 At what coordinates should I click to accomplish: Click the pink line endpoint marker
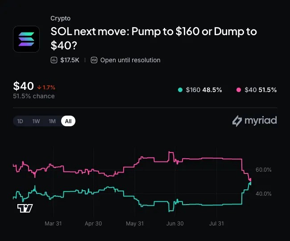click(x=250, y=180)
